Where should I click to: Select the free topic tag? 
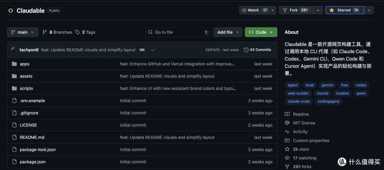pos(344,85)
